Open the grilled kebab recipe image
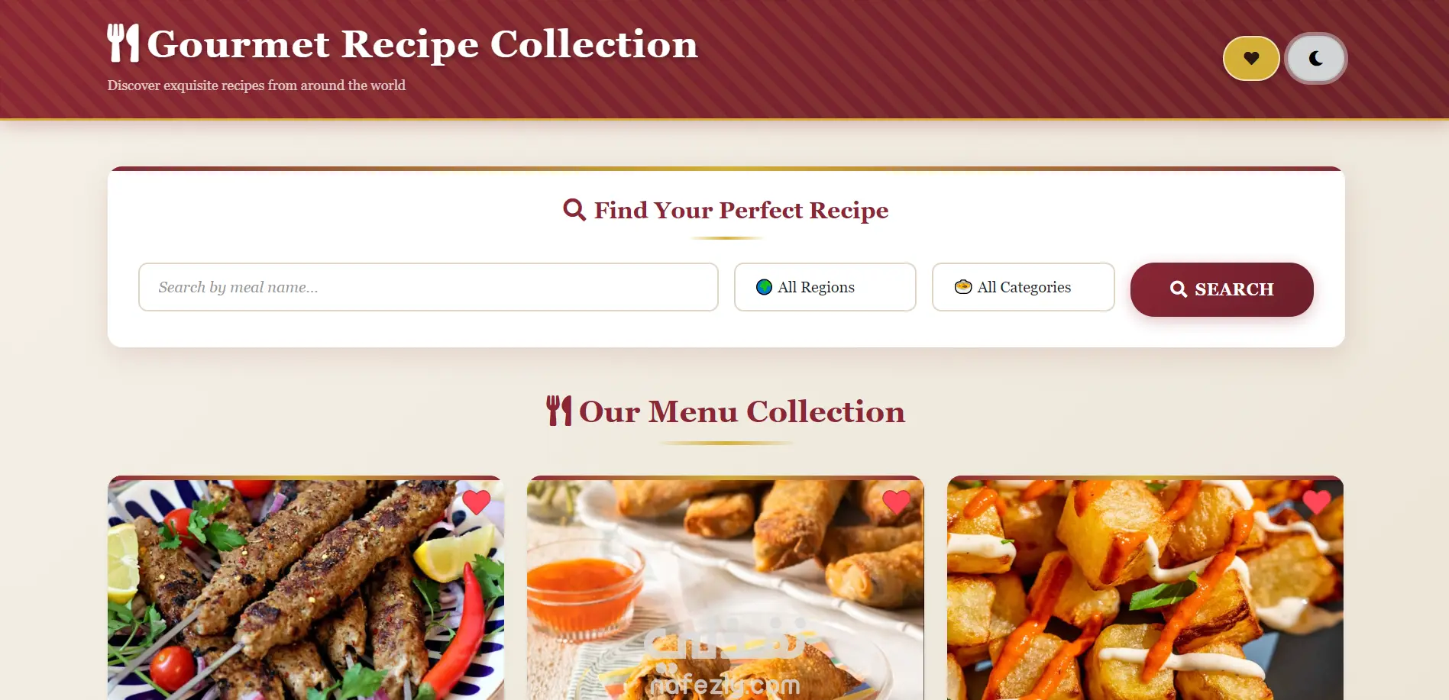This screenshot has width=1449, height=700. coord(306,589)
